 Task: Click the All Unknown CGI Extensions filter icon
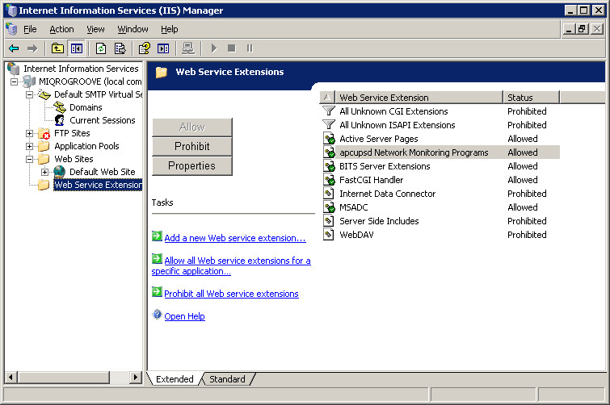tap(329, 111)
